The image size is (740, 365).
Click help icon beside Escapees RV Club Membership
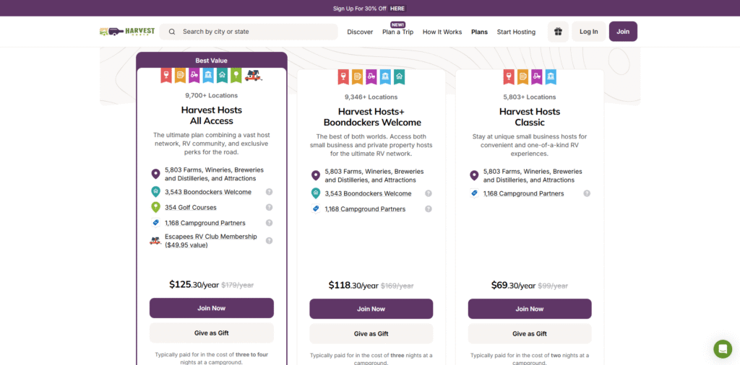click(x=269, y=240)
